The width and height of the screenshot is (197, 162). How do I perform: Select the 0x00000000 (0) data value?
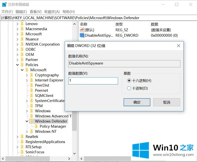pyautogui.click(x=164, y=35)
